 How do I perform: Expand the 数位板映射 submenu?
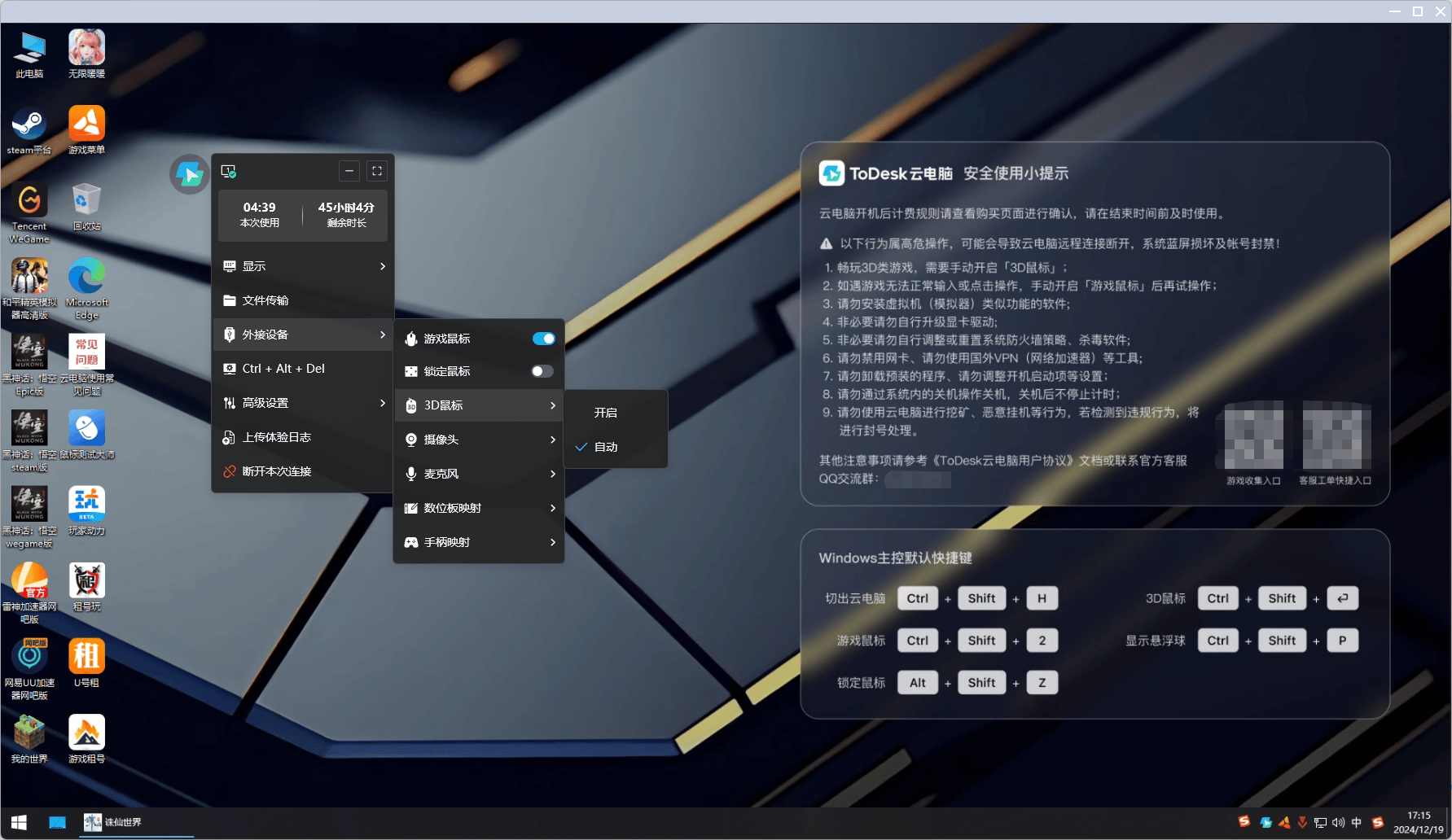[479, 508]
